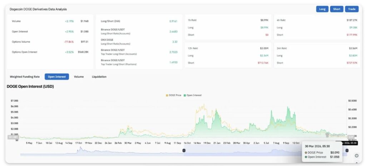Grab the right range slider handle
This screenshot has height=166, width=366.
pyautogui.click(x=347, y=150)
